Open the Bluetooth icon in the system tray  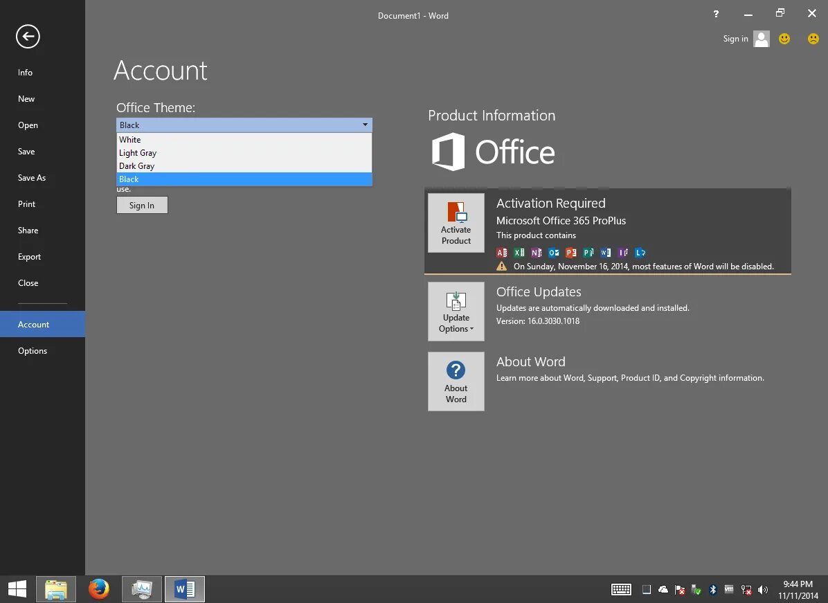[x=712, y=589]
